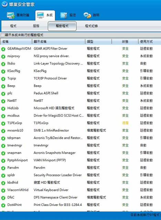Sort by the 顯示名稱 column header
Screen dimensions: 161x220
pyautogui.click(x=58, y=42)
